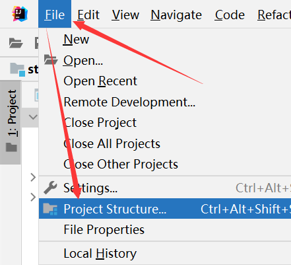Open the Navigate menu
291x265 pixels.
coord(176,15)
